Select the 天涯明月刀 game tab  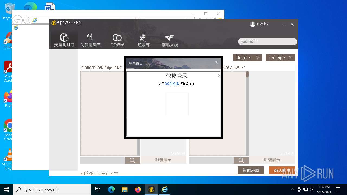pyautogui.click(x=64, y=40)
